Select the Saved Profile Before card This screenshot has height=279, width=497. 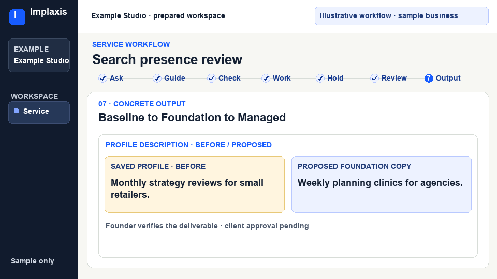tap(195, 184)
